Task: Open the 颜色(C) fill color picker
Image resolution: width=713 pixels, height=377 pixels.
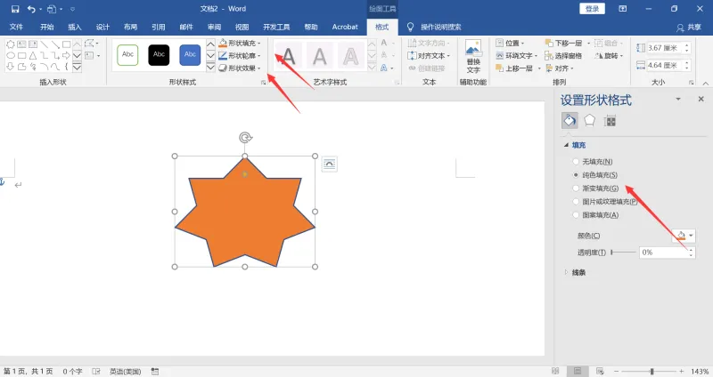Action: [684, 236]
